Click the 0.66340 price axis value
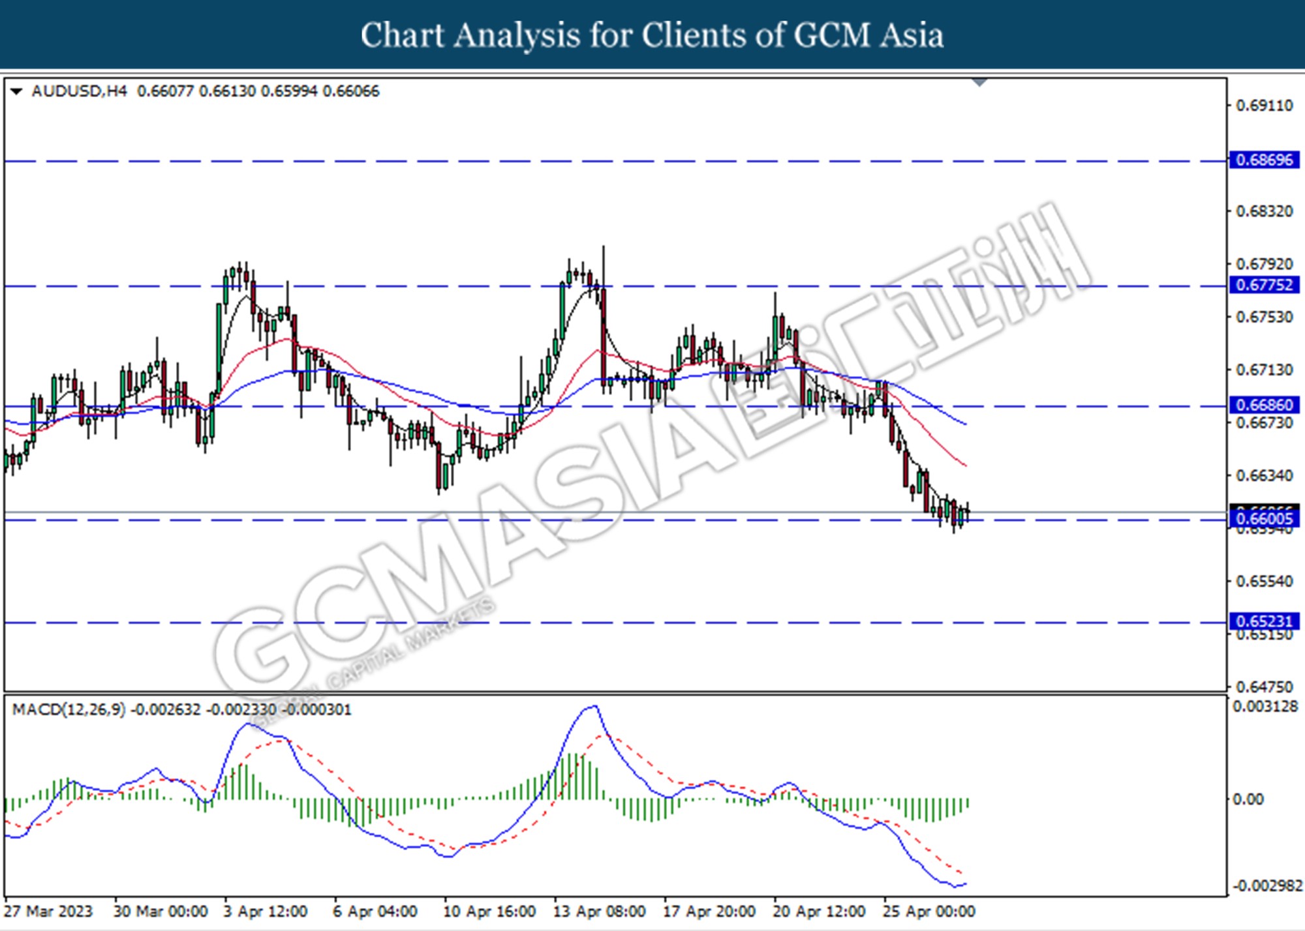 coord(1264,476)
